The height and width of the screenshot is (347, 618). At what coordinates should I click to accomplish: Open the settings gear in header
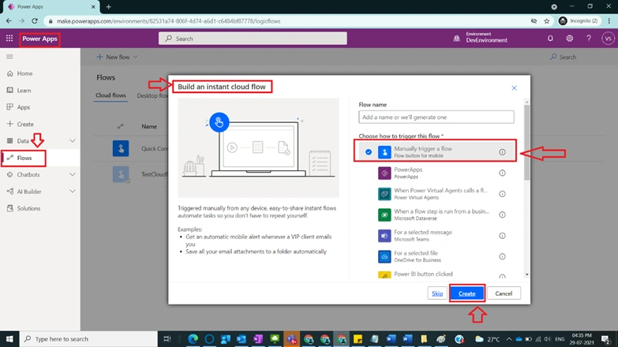570,39
